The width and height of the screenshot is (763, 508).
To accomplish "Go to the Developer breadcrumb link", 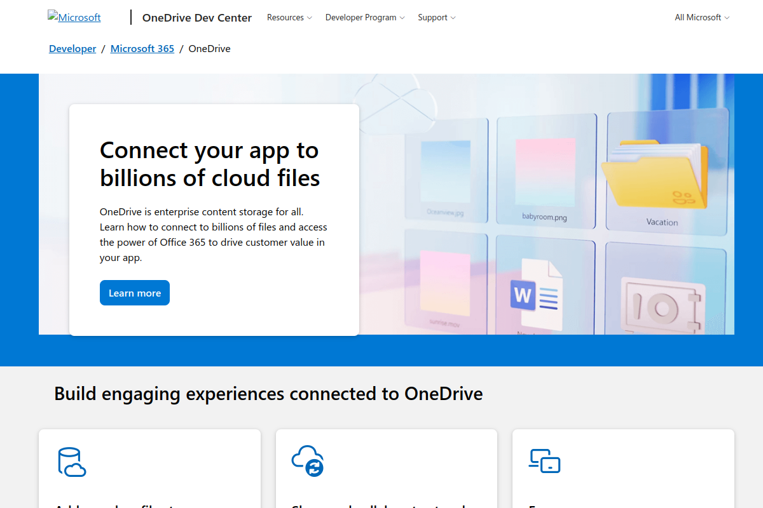I will pyautogui.click(x=72, y=49).
